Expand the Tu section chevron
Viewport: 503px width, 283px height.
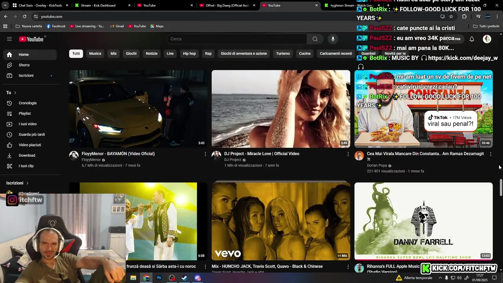[x=15, y=93]
